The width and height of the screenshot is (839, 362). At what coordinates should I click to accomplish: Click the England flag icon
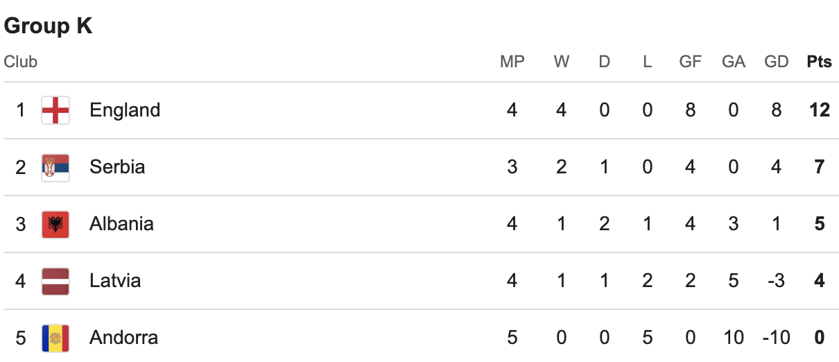(x=55, y=110)
